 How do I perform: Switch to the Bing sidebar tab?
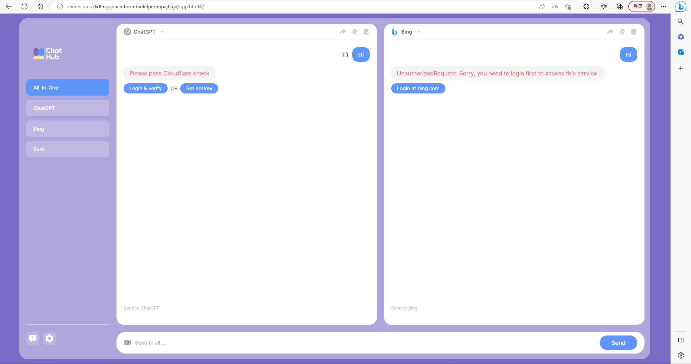point(68,129)
